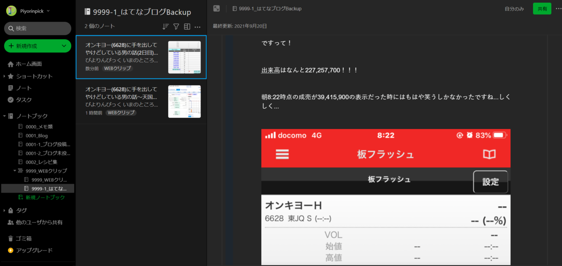Click the 2 個のノート count label

[100, 26]
